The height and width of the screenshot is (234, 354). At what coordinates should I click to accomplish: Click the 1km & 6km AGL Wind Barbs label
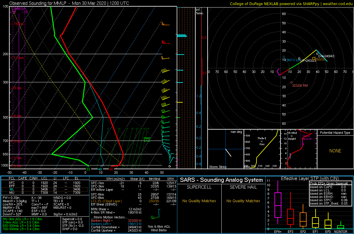click(158, 229)
